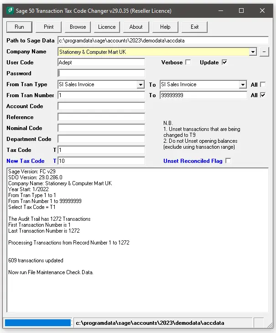Click the Sage app icon in title bar

click(10, 10)
